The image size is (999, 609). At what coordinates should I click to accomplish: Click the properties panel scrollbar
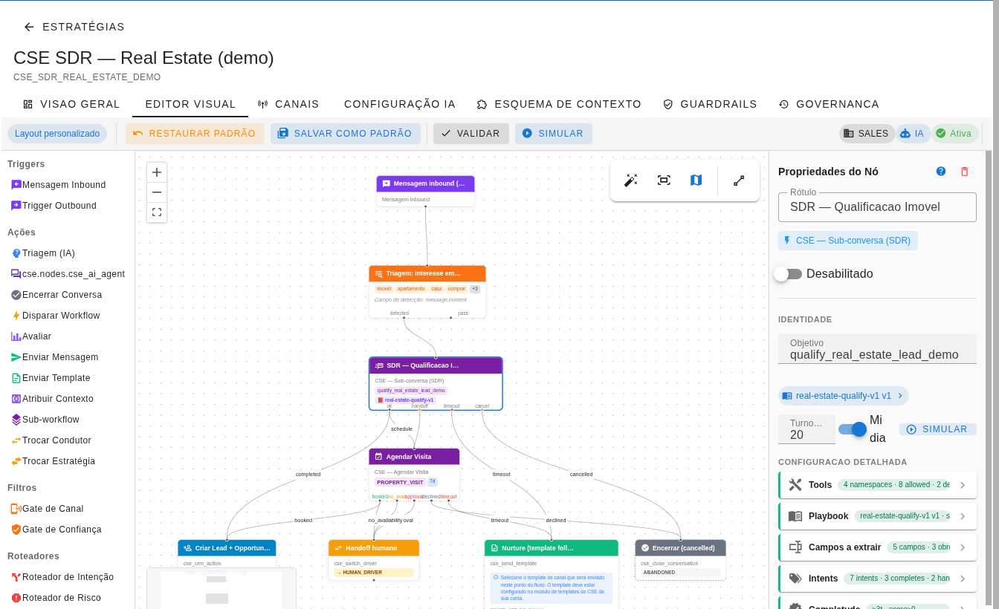(988, 378)
